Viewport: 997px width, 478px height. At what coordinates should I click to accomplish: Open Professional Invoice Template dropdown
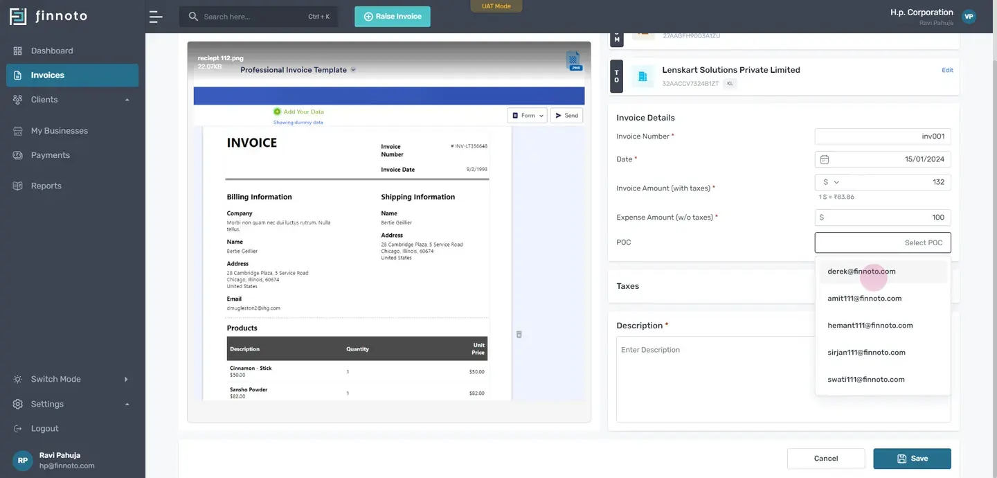298,70
